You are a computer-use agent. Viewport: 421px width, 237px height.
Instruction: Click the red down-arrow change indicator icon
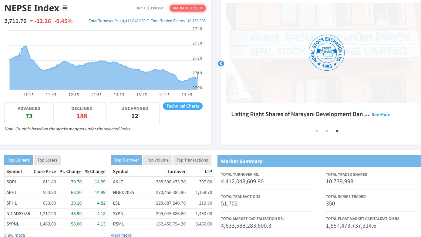pos(31,21)
